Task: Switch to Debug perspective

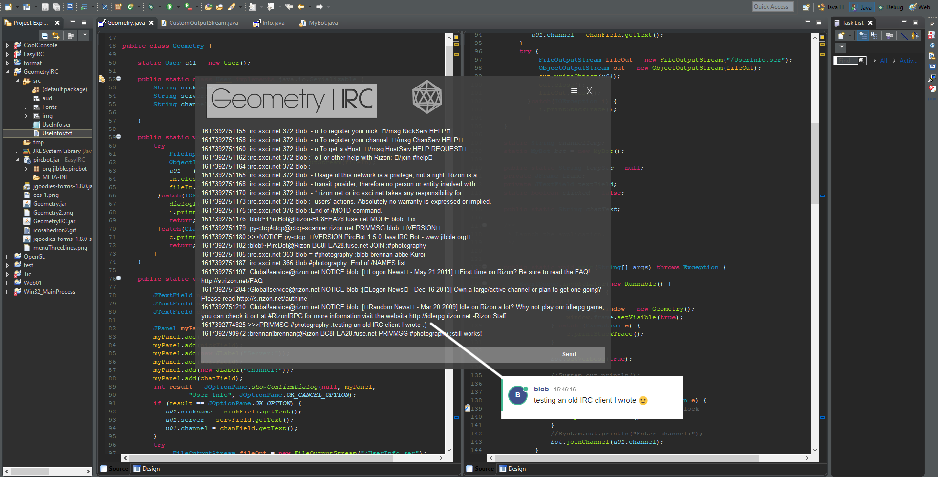Action: pyautogui.click(x=890, y=7)
